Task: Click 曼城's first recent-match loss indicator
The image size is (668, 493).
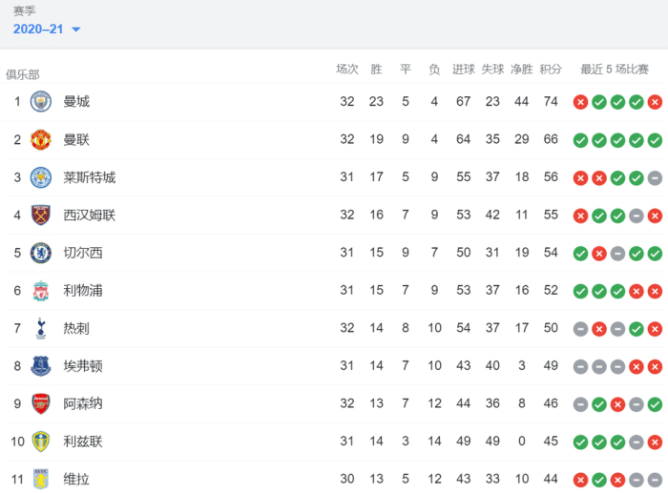Action: [580, 102]
